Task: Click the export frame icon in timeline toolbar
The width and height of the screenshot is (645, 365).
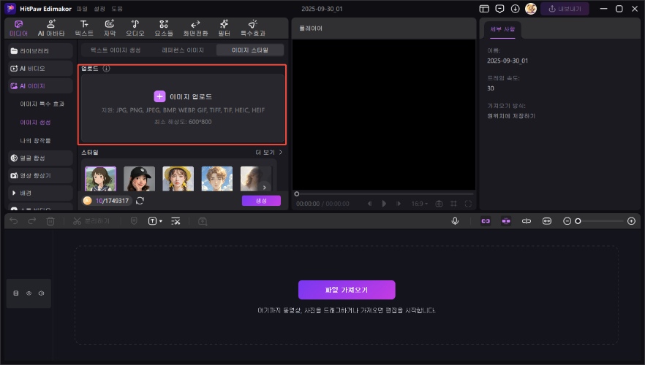Action: pos(203,221)
